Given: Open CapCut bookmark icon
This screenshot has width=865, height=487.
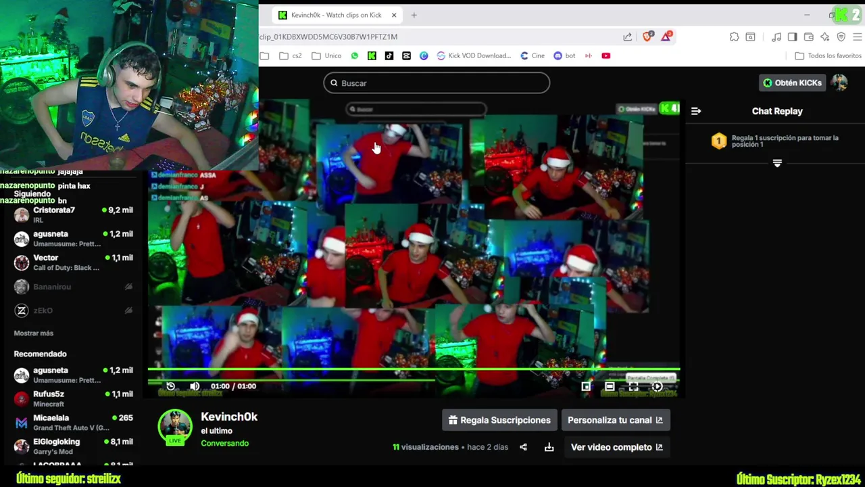Looking at the screenshot, I should [406, 55].
